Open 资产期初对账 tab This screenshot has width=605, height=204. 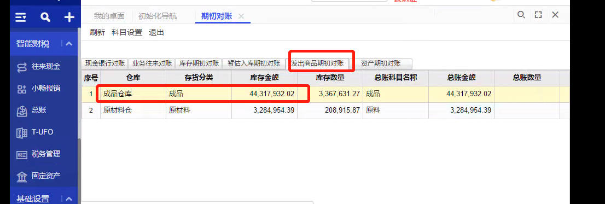point(381,63)
